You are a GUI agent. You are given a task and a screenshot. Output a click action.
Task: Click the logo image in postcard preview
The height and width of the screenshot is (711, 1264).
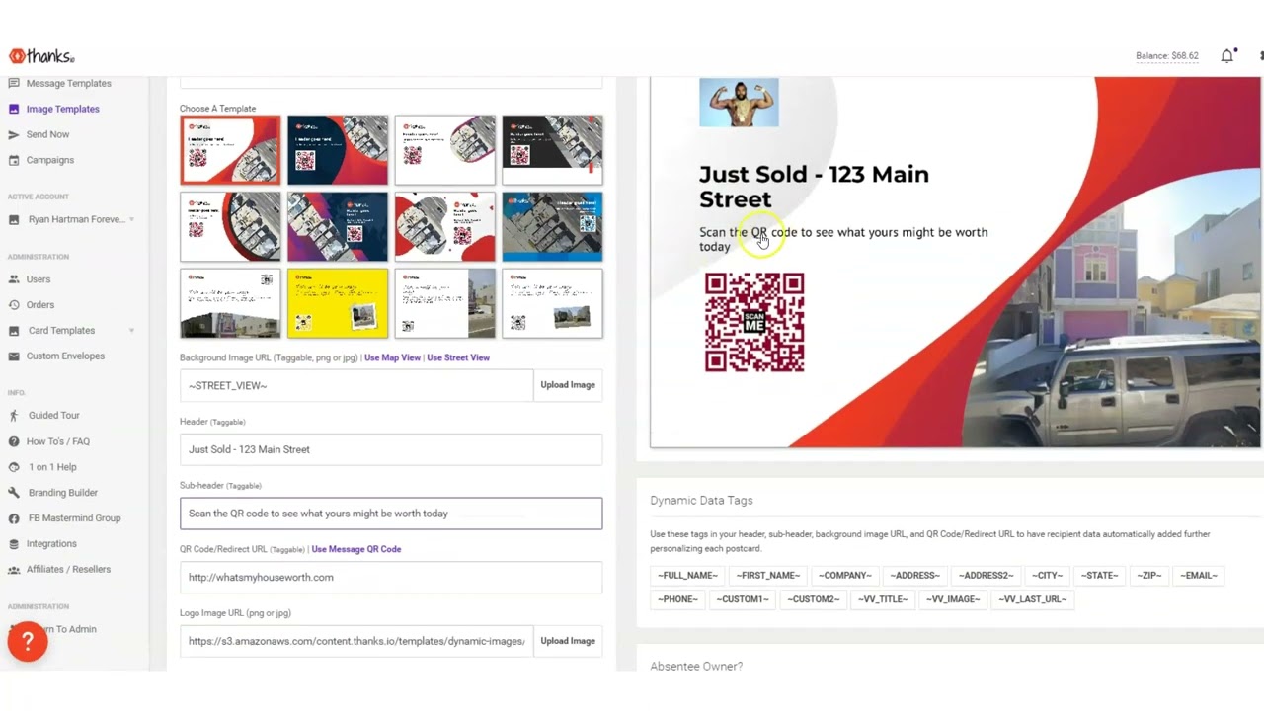739,103
